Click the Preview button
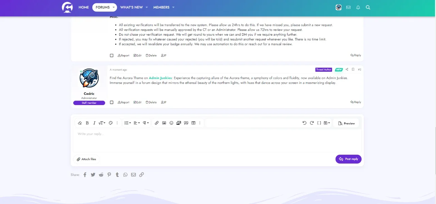This screenshot has width=436, height=204. click(x=346, y=123)
